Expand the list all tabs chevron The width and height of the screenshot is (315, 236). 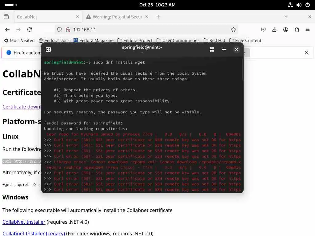[286, 17]
